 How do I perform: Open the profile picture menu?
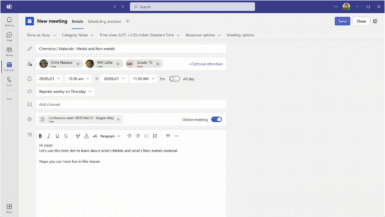coord(346,7)
